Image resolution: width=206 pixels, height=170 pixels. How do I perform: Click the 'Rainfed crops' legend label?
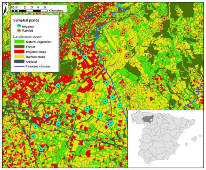[36, 57]
